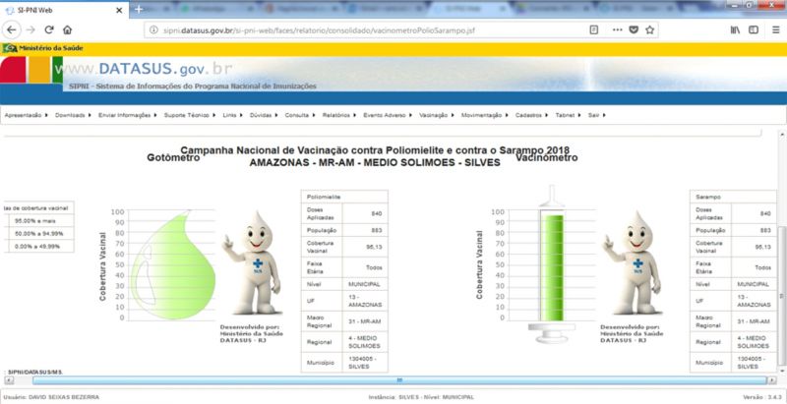Click 13 - AMAZONAS in Poliomielite table

(x=365, y=301)
